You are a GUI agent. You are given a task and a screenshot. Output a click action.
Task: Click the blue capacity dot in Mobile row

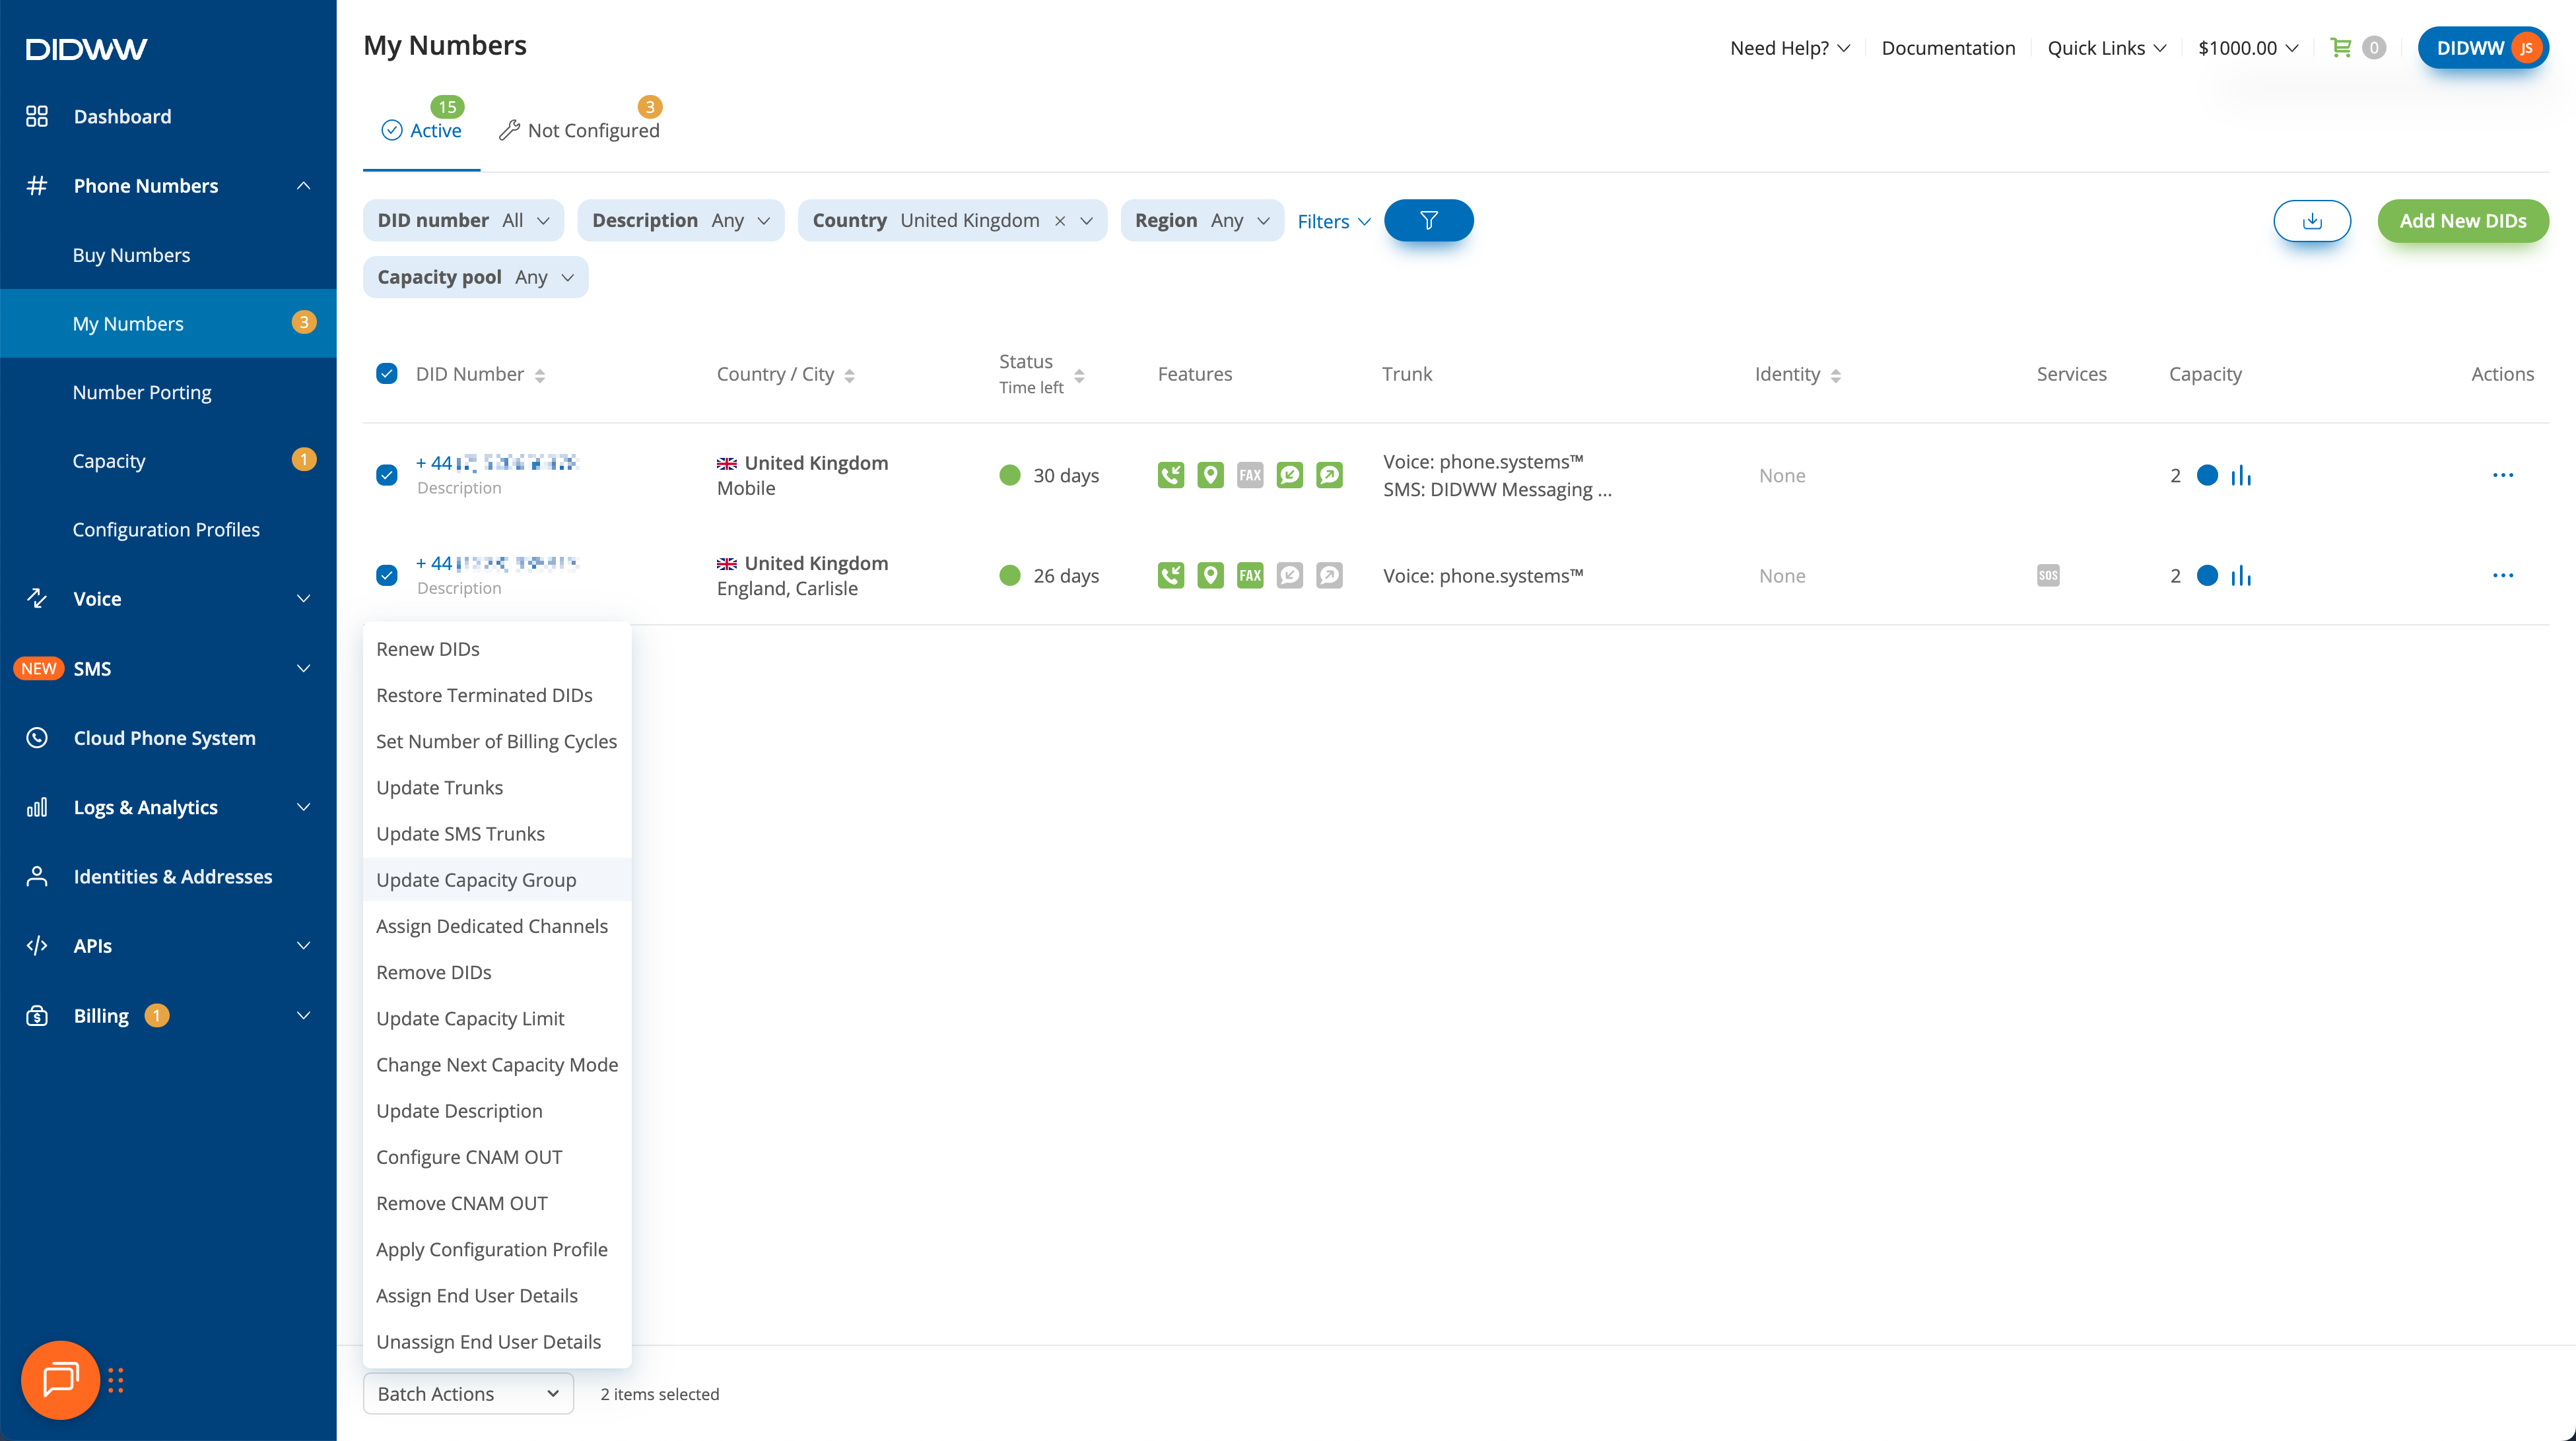(2207, 476)
